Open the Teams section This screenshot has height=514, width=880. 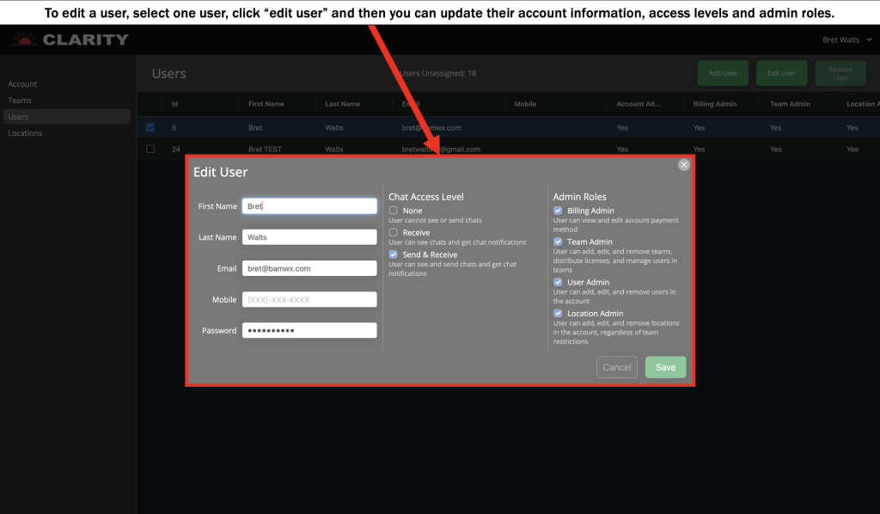18,100
